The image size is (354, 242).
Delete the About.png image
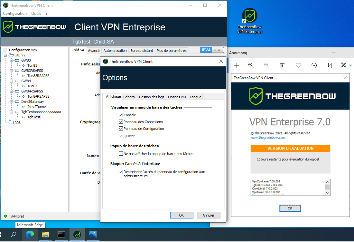click(282, 65)
